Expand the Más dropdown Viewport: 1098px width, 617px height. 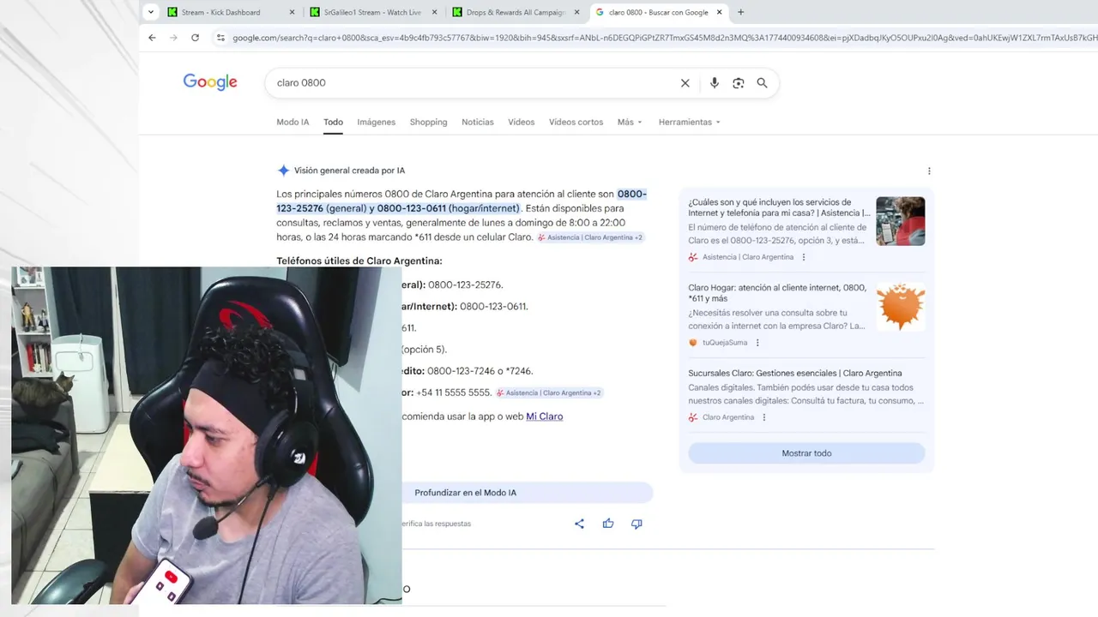pos(630,122)
